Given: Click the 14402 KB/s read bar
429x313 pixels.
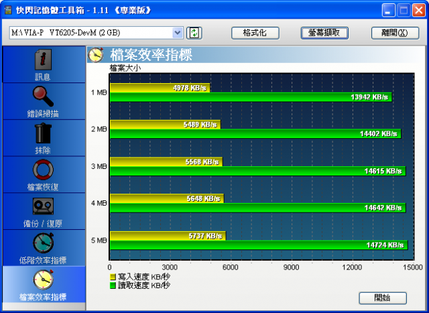Looking at the screenshot, I should tap(255, 134).
